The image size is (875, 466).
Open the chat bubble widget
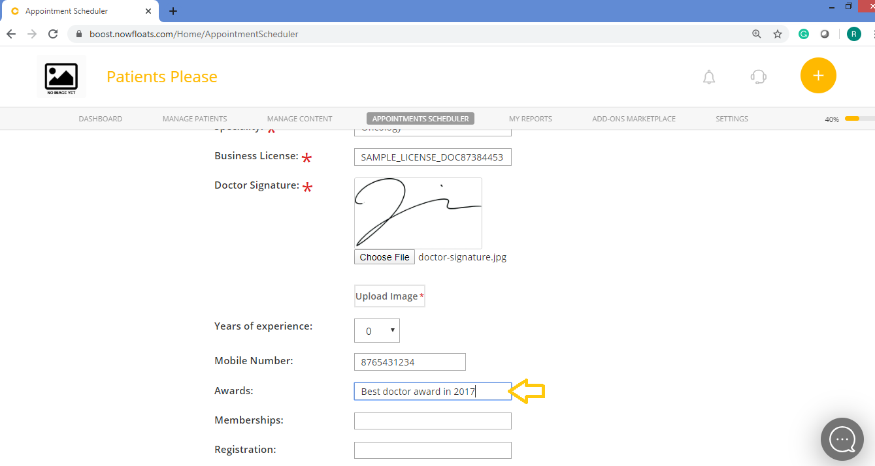click(x=842, y=439)
